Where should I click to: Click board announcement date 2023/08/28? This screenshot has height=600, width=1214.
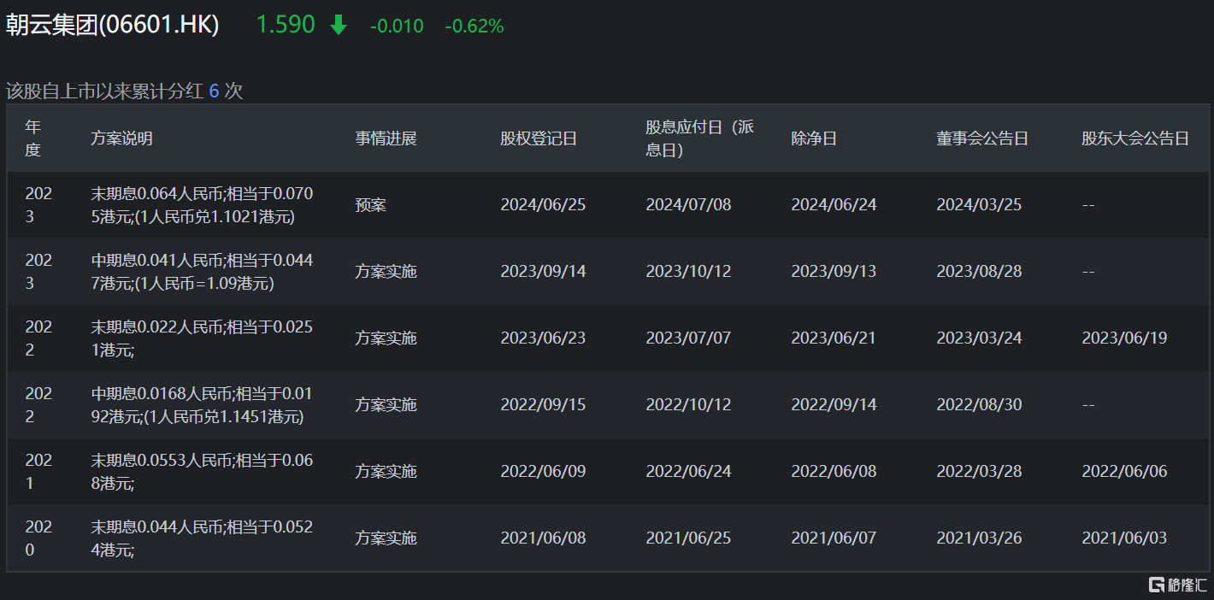click(979, 272)
